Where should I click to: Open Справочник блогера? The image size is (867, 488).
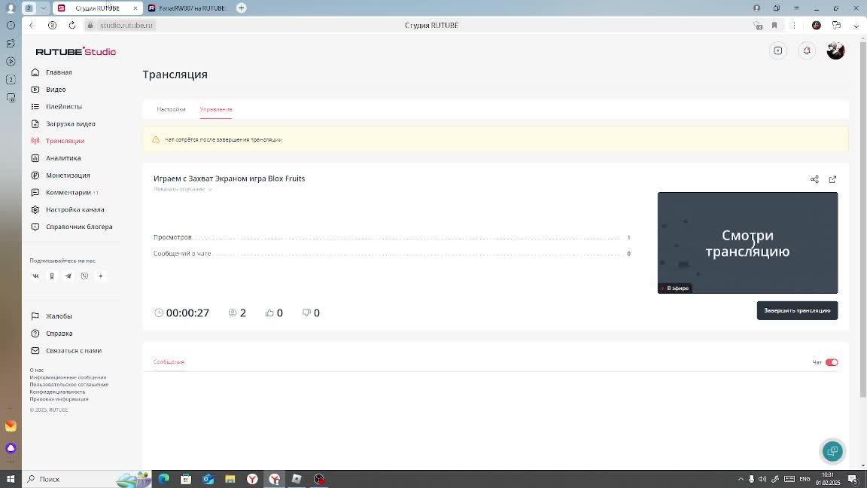coord(79,227)
